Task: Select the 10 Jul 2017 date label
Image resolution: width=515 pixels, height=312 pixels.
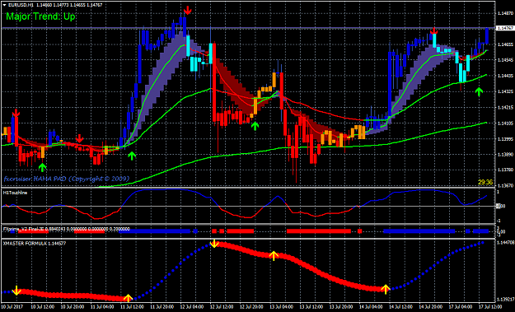Action: [x=12, y=306]
